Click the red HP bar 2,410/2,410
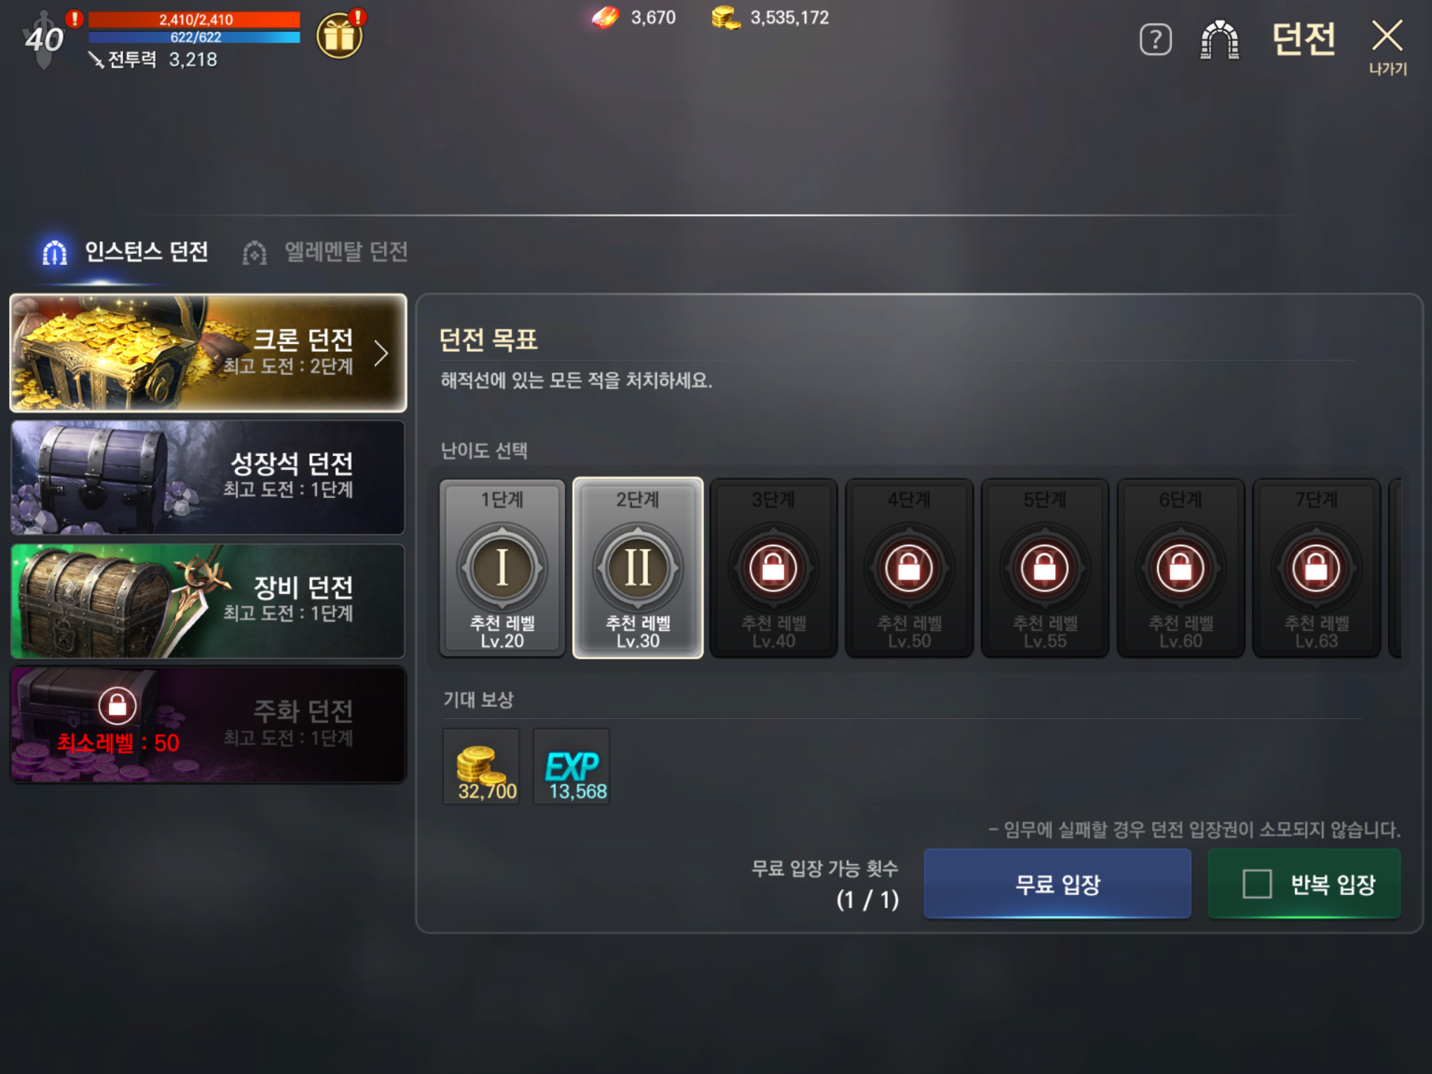 point(194,19)
